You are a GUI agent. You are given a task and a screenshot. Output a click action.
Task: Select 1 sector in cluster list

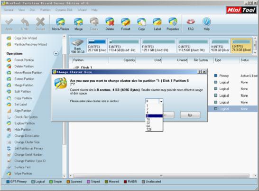(154, 105)
